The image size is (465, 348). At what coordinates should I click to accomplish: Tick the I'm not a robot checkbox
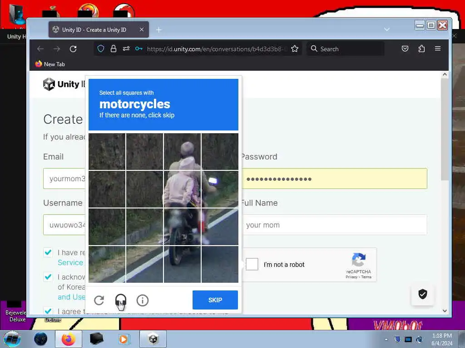point(252,264)
